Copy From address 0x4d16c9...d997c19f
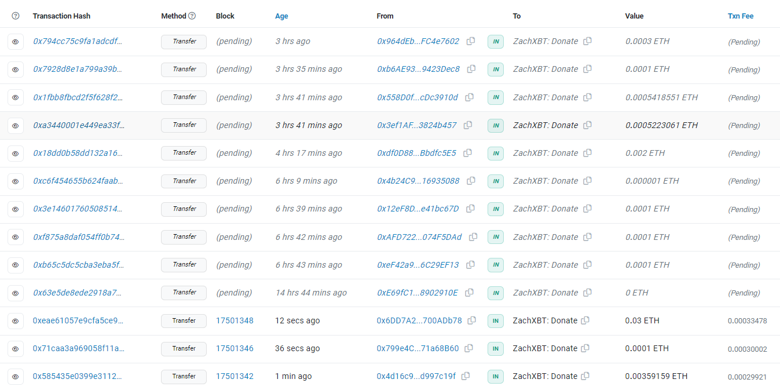The image size is (780, 390). (466, 376)
